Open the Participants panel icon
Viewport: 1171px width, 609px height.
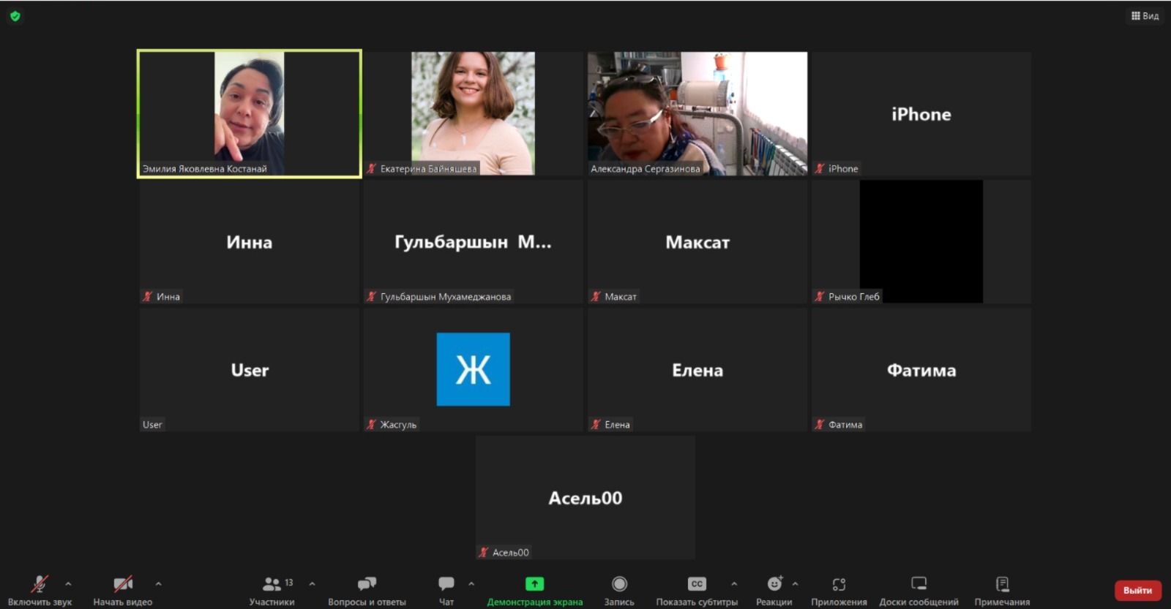click(272, 584)
